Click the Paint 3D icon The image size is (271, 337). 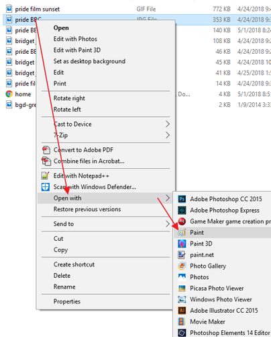[182, 244]
